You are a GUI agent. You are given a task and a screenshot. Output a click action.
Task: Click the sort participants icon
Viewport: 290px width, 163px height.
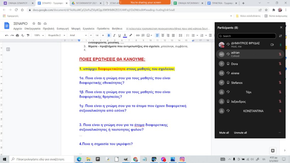(x=280, y=36)
